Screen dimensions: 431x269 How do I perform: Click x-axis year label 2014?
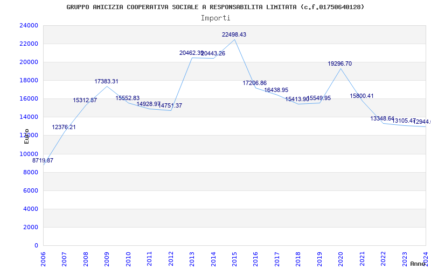[213, 259]
